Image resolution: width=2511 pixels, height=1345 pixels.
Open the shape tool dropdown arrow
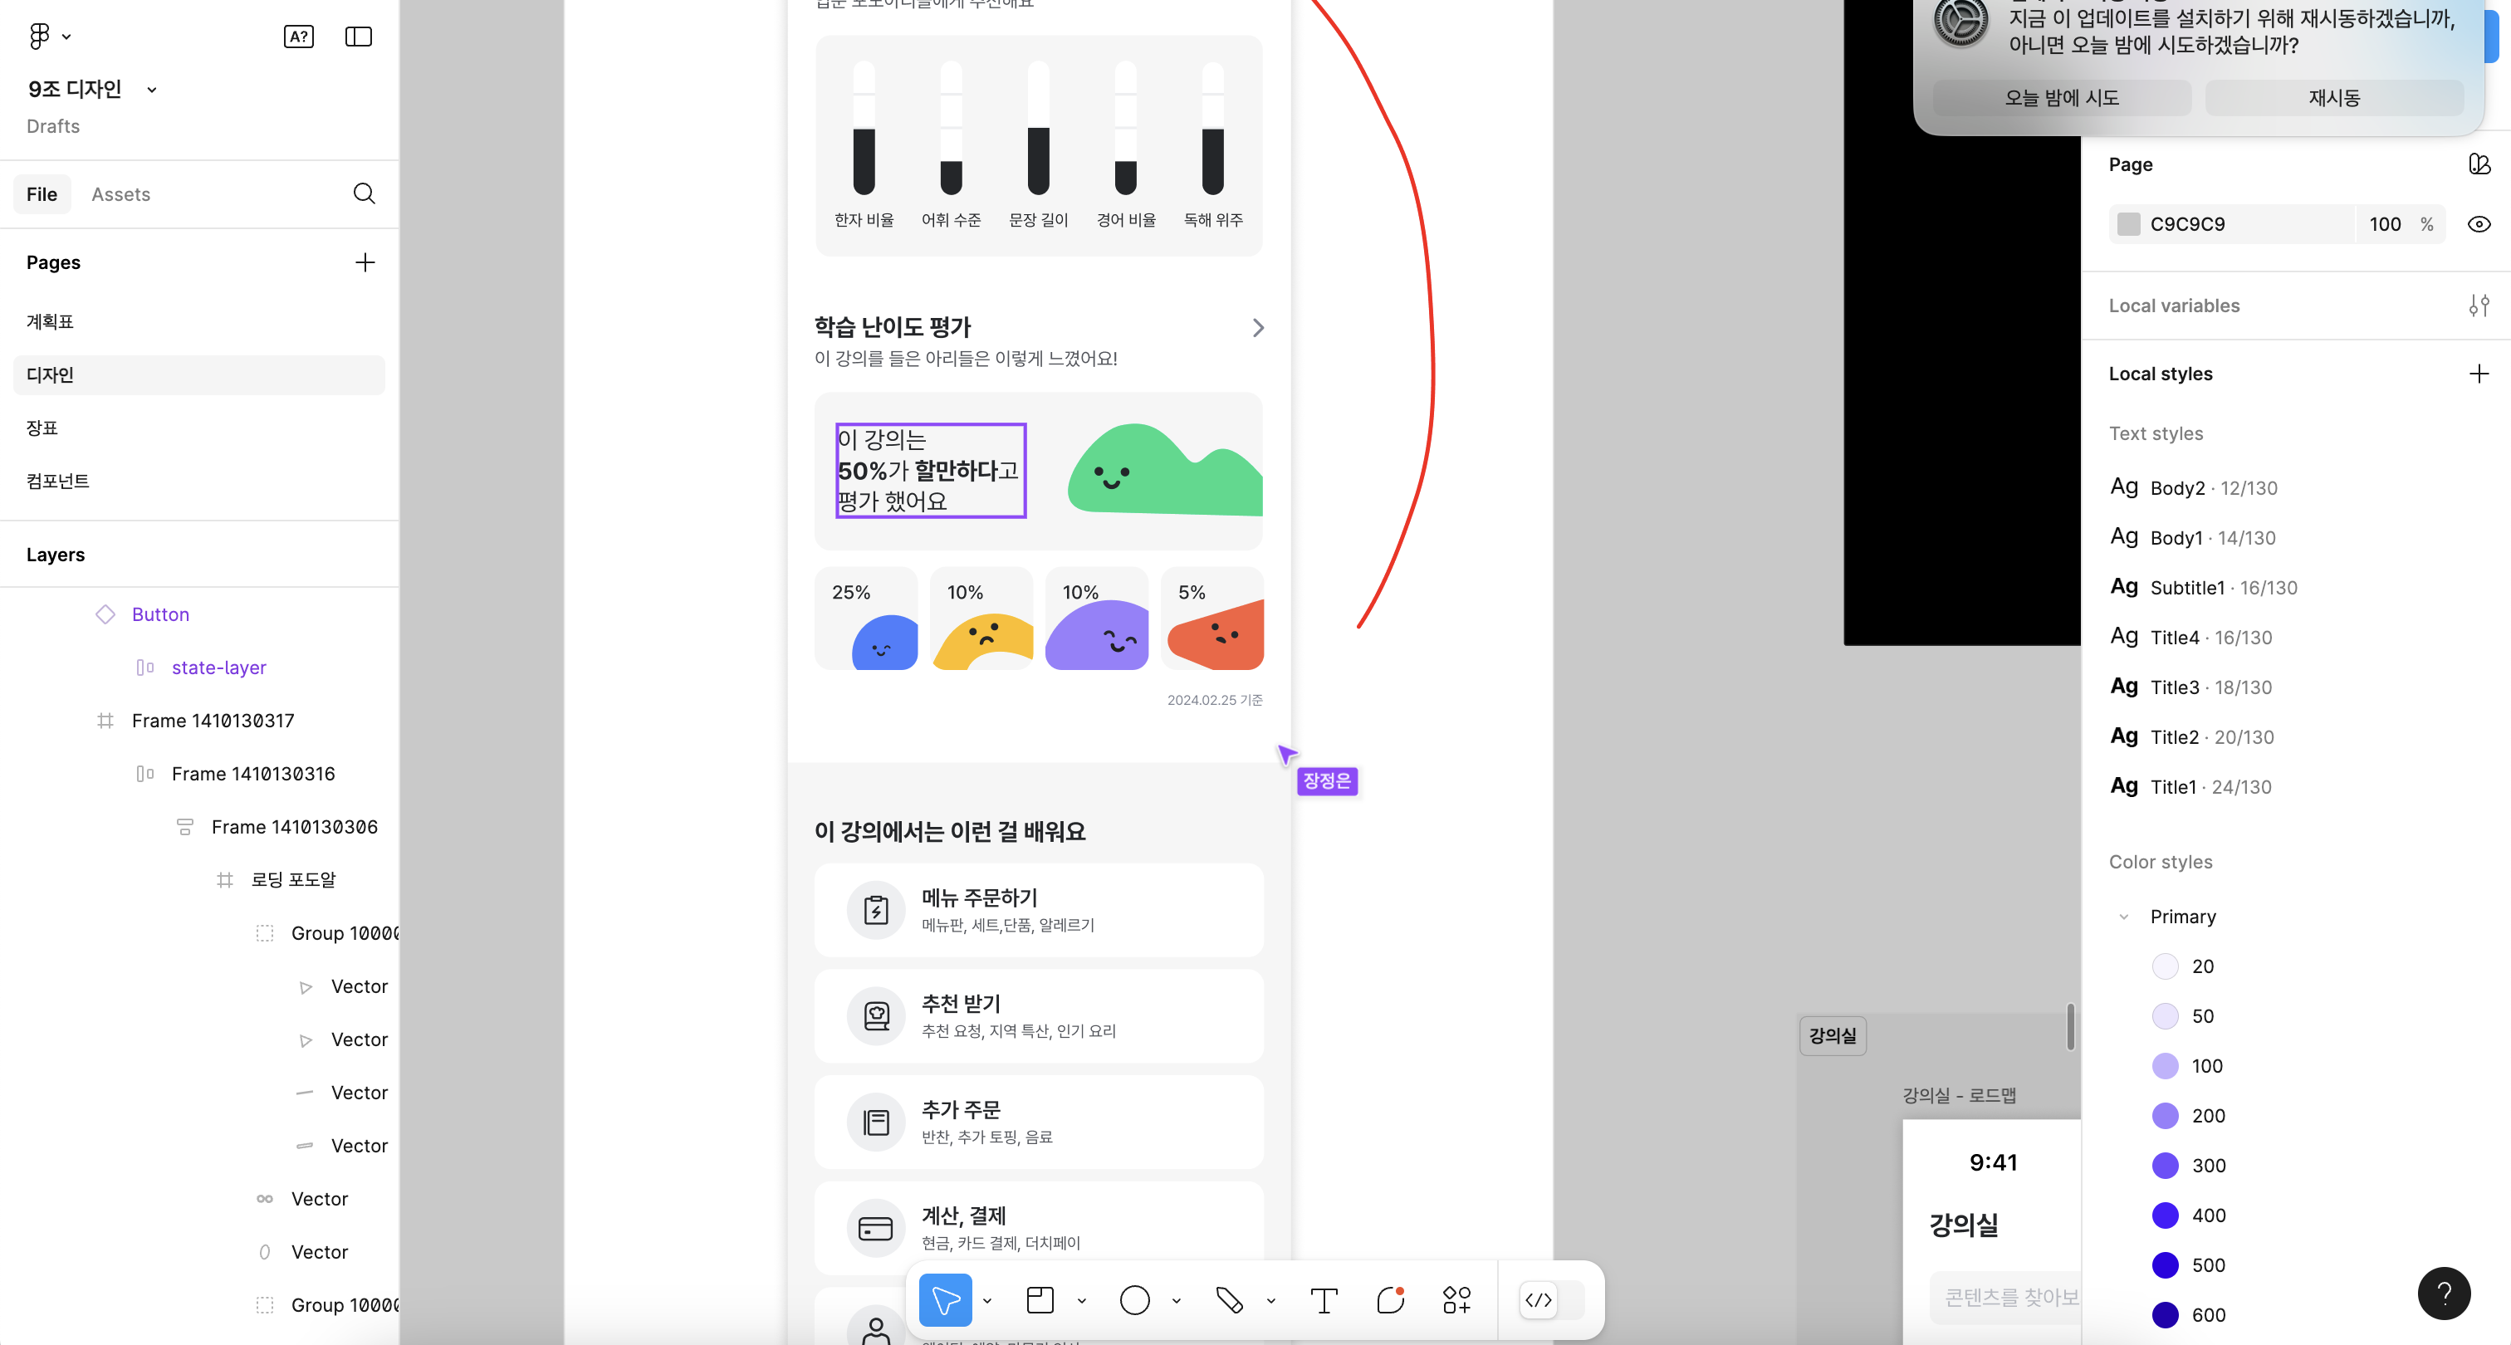coord(1176,1300)
